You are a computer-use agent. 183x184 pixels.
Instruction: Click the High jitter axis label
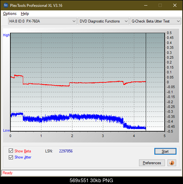6,35
